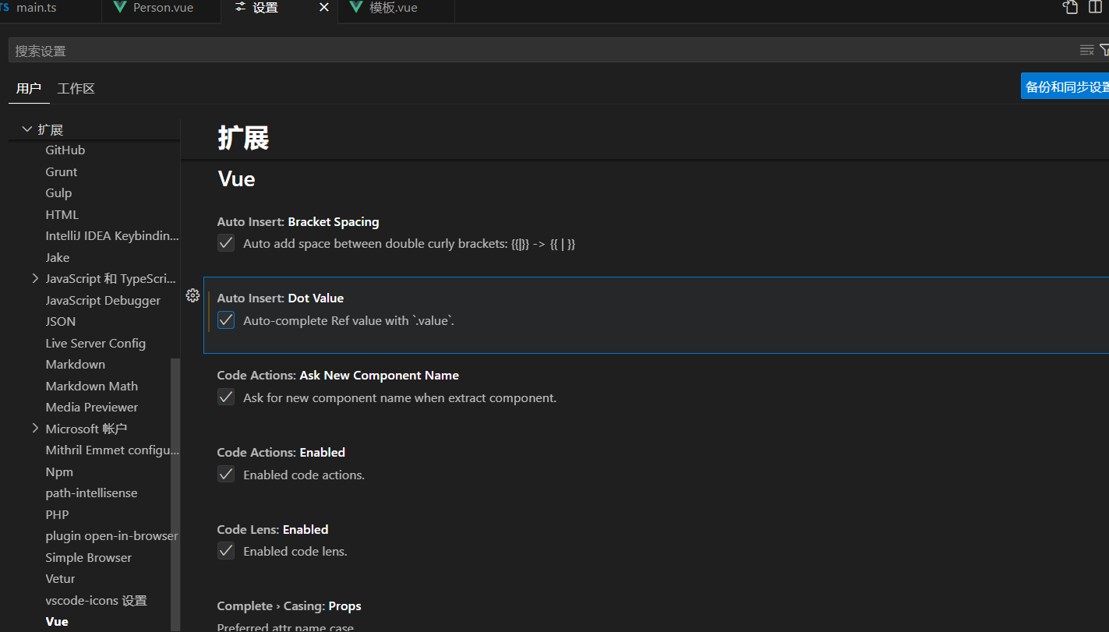Select the 工作区 settings tab
This screenshot has height=632, width=1109.
point(76,88)
